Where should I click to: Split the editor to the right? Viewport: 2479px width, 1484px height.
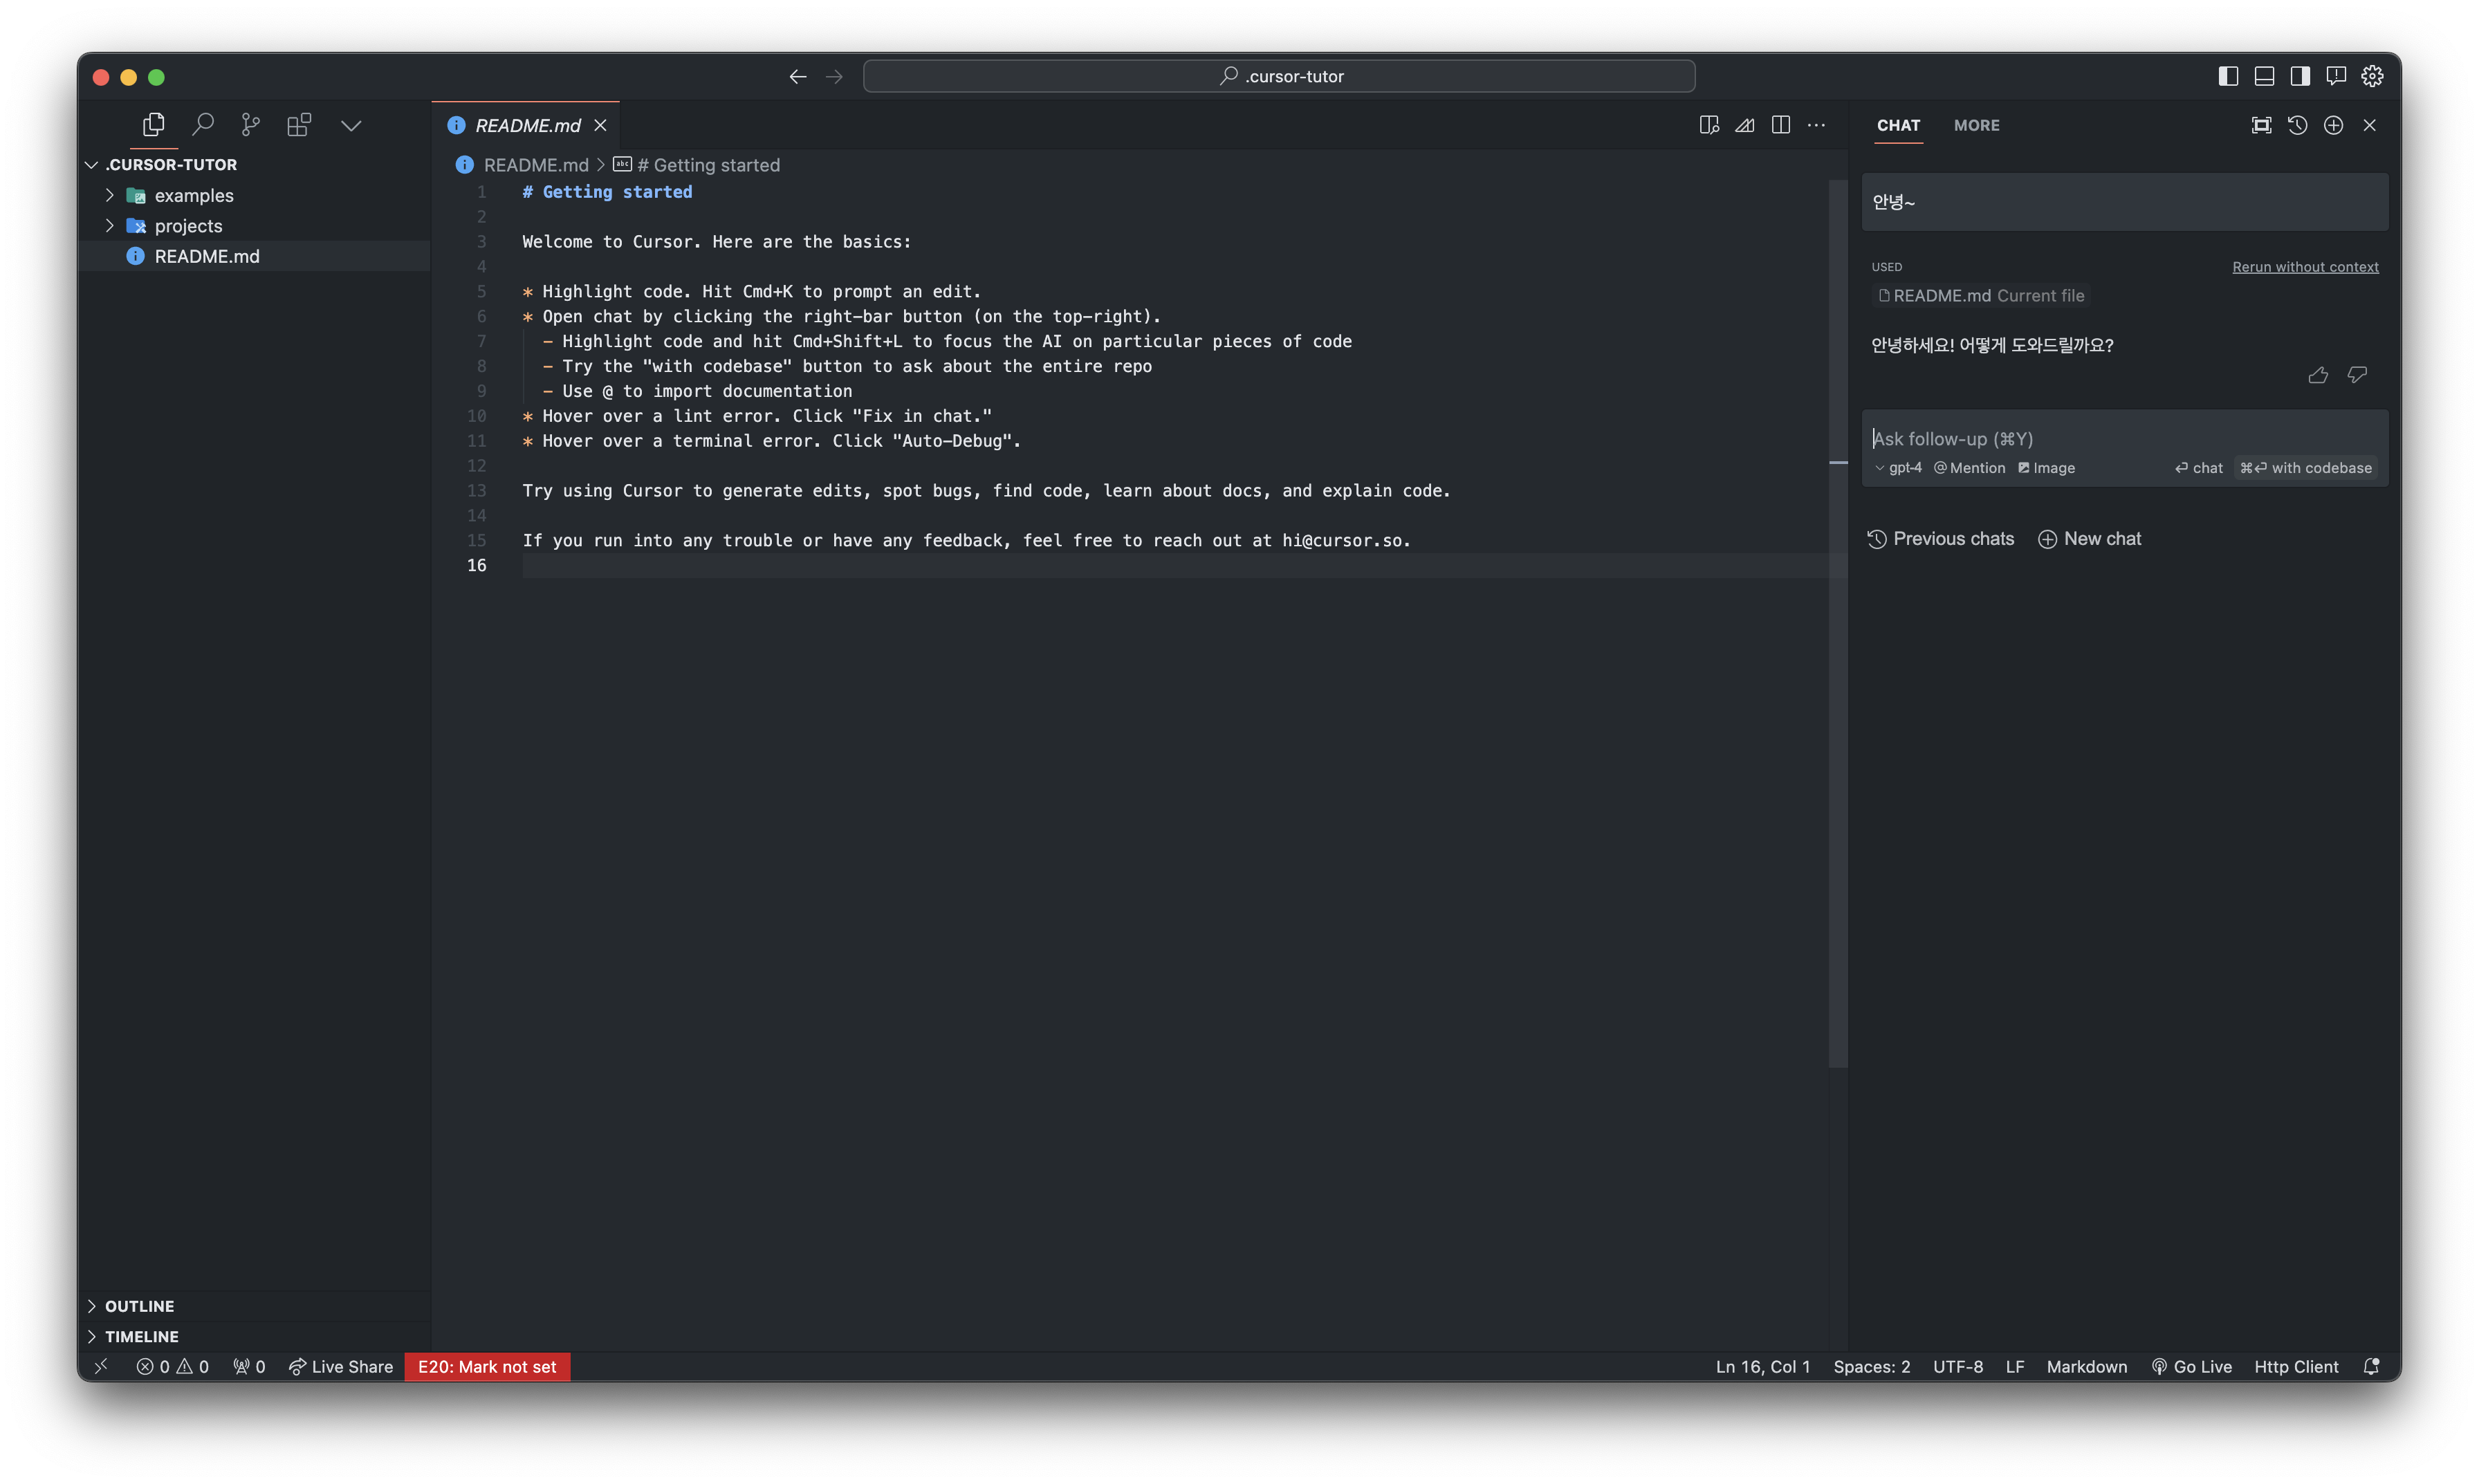tap(1780, 125)
